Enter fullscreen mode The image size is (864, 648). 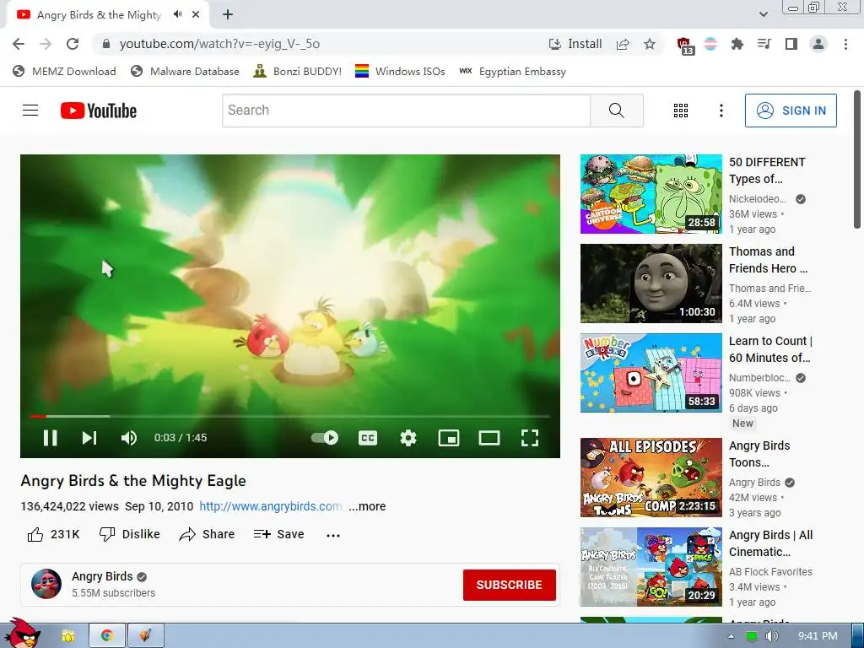(x=530, y=438)
